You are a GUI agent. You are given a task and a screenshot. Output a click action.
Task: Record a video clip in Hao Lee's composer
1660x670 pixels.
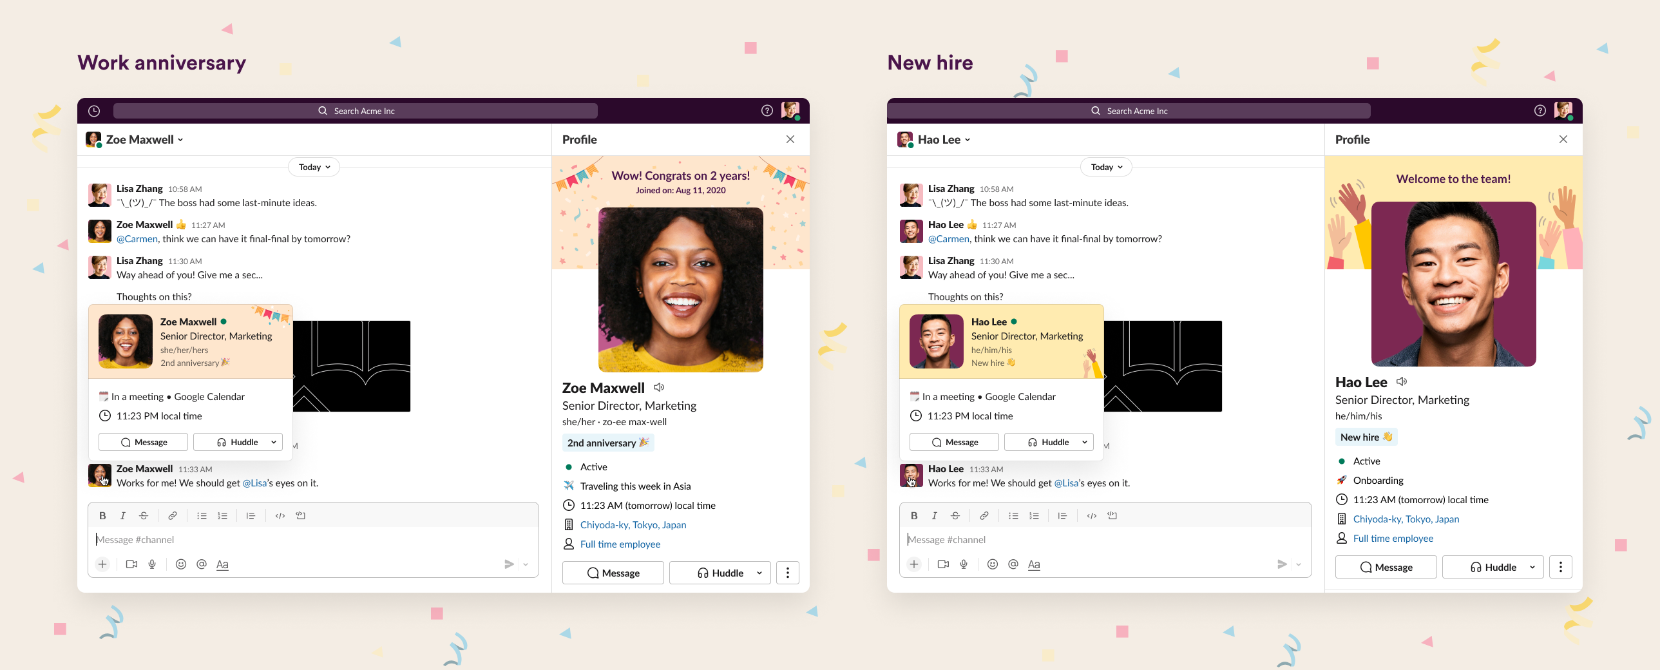tap(944, 564)
